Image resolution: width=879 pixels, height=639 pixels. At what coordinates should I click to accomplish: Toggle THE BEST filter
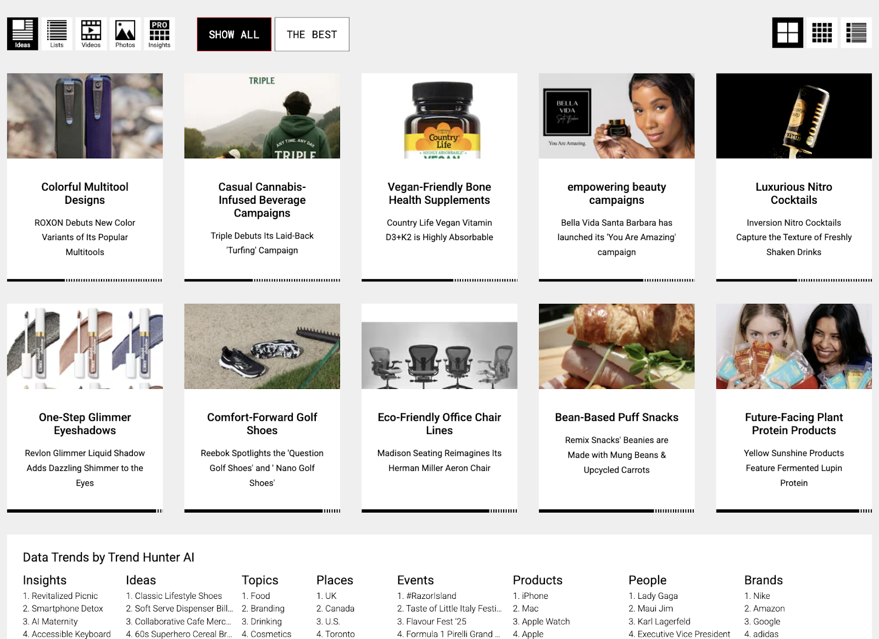click(311, 35)
